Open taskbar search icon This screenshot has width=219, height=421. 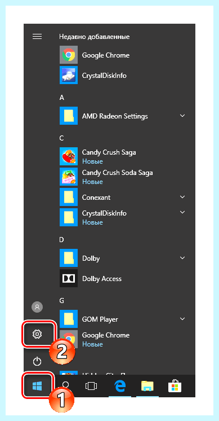(65, 385)
